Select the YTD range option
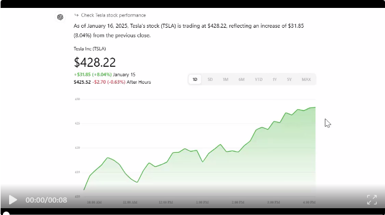385x215 pixels. coord(258,79)
